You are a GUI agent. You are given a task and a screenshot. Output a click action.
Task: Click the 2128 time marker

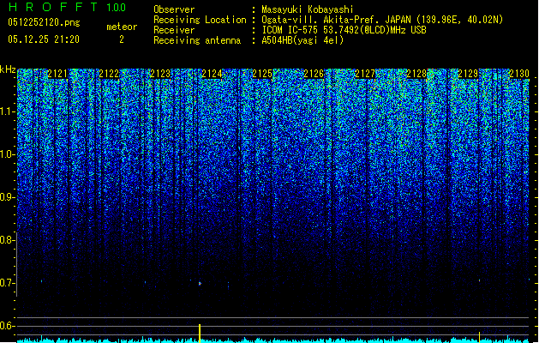(416, 74)
